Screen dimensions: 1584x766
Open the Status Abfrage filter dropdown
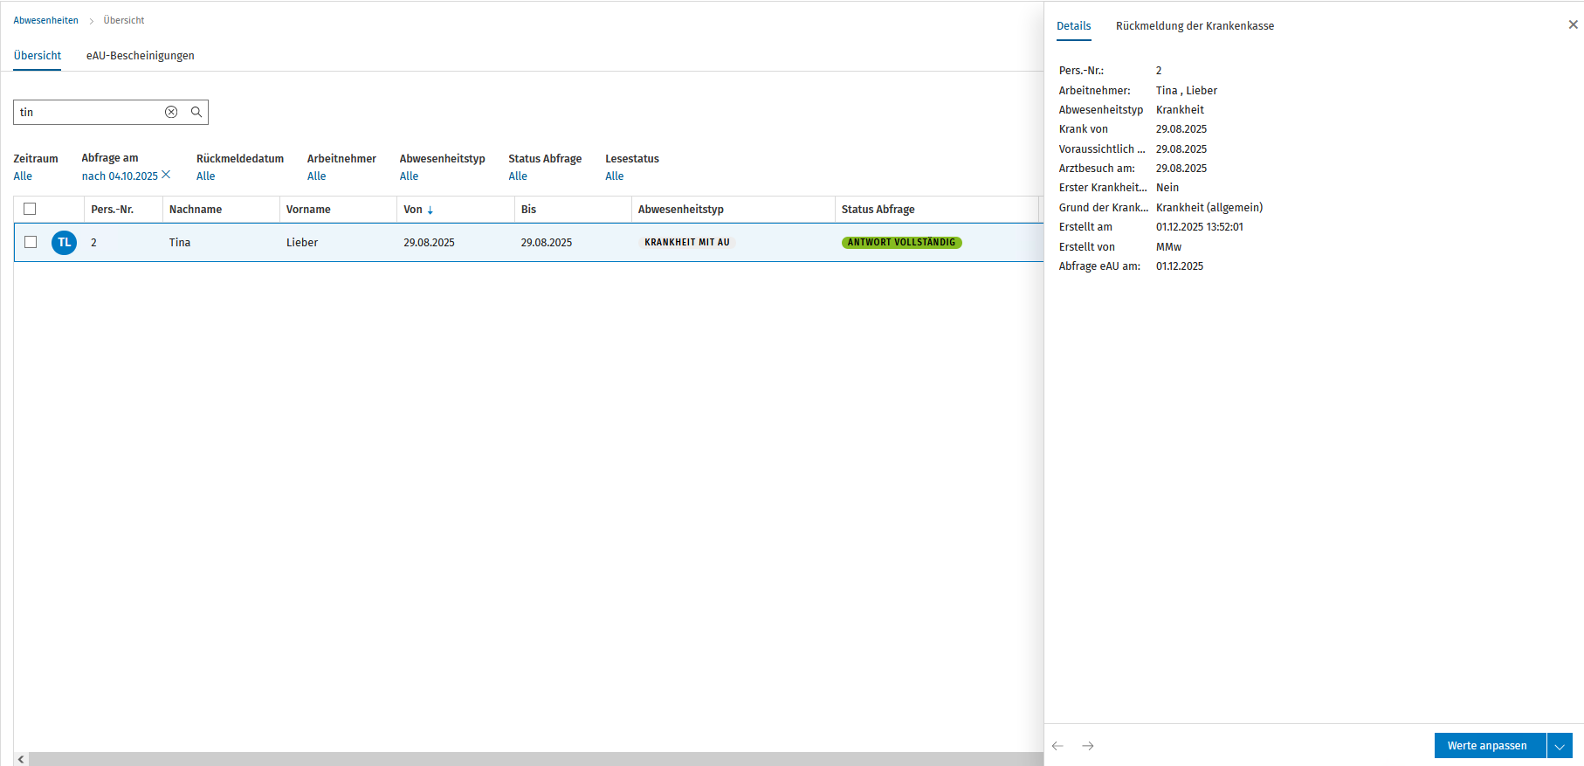(518, 176)
